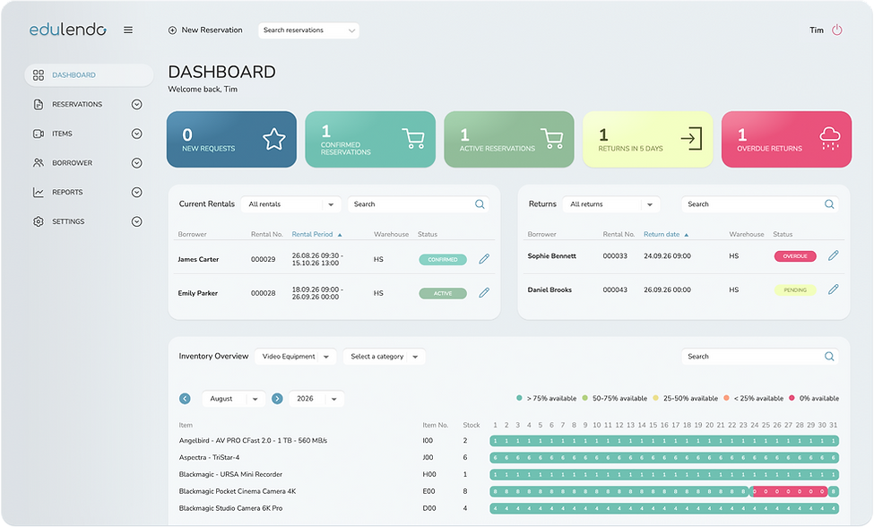Click the Dashboard grid icon in sidebar

pos(39,75)
